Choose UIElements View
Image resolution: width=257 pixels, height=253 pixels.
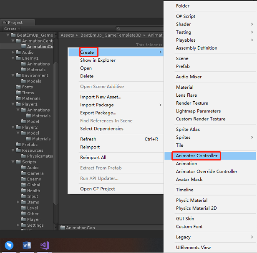(x=210, y=248)
